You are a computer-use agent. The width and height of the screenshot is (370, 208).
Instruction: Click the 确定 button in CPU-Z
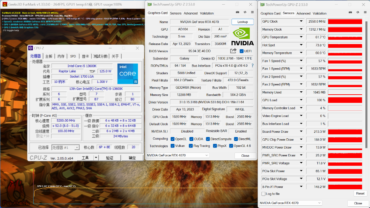132,158
